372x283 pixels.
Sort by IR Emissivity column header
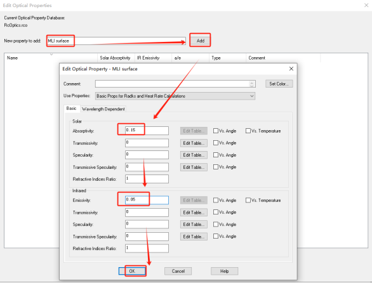click(153, 58)
